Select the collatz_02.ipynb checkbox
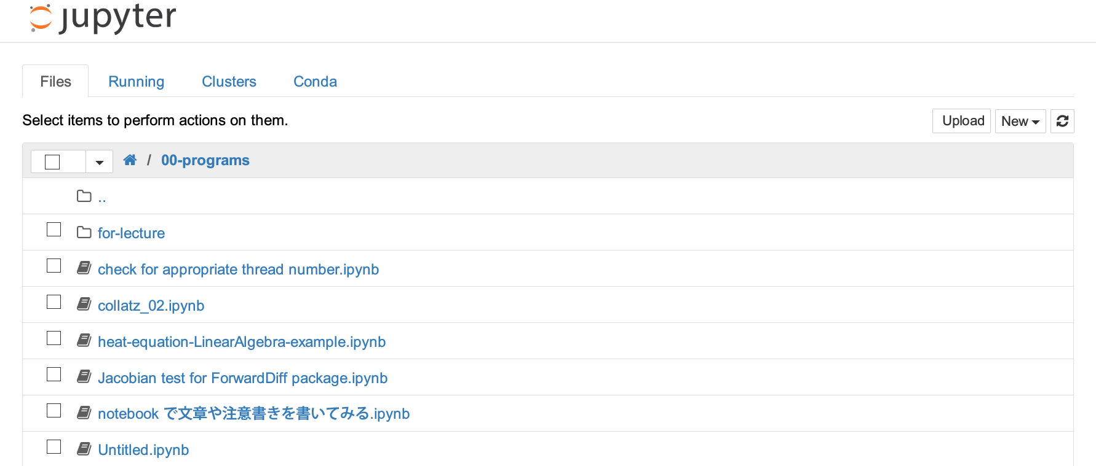 click(x=54, y=302)
